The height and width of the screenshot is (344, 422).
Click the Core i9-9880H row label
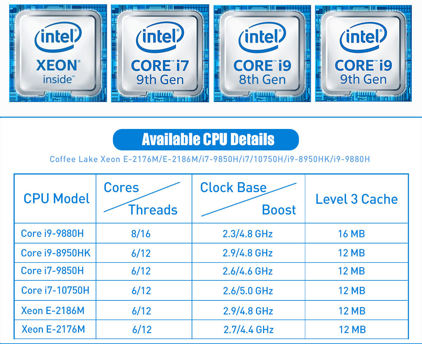click(x=52, y=233)
